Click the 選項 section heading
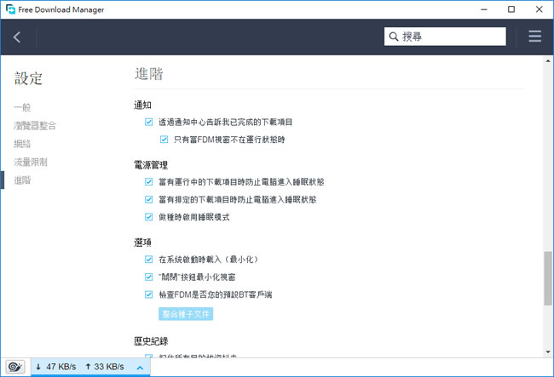The height and width of the screenshot is (377, 554). 142,243
